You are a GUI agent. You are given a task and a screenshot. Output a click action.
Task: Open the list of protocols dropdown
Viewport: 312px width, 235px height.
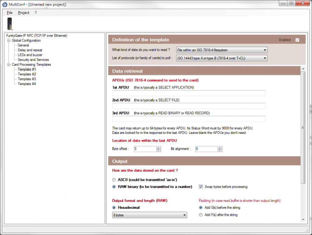[222, 58]
